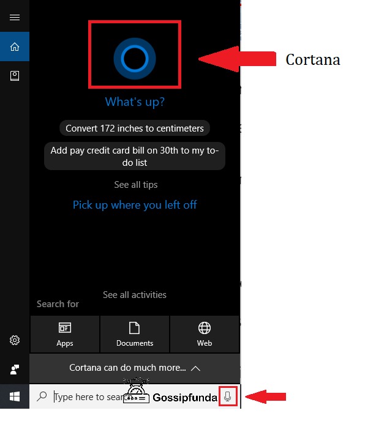Click the Add pay credit card bill suggestion
365x424 pixels.
[x=135, y=156]
